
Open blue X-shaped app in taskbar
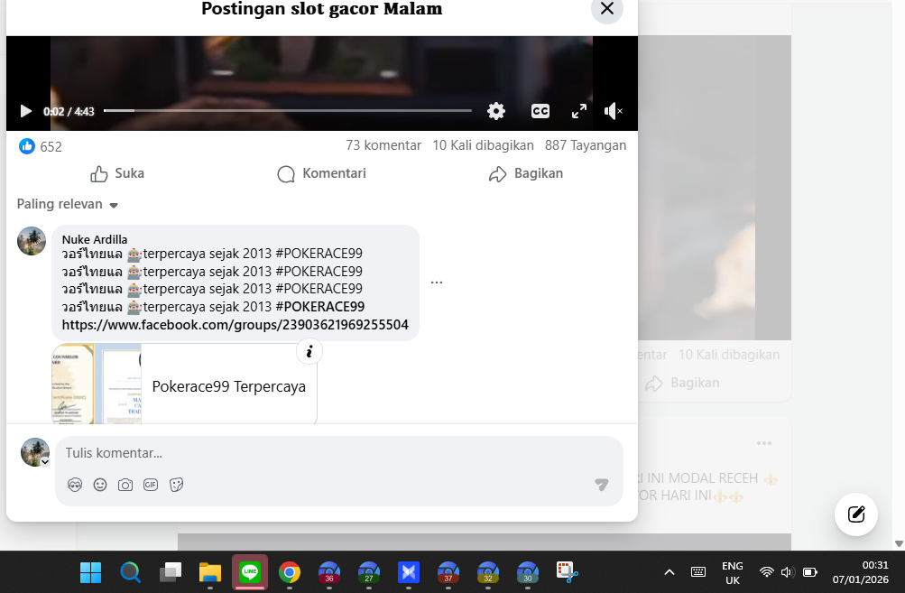tap(409, 572)
